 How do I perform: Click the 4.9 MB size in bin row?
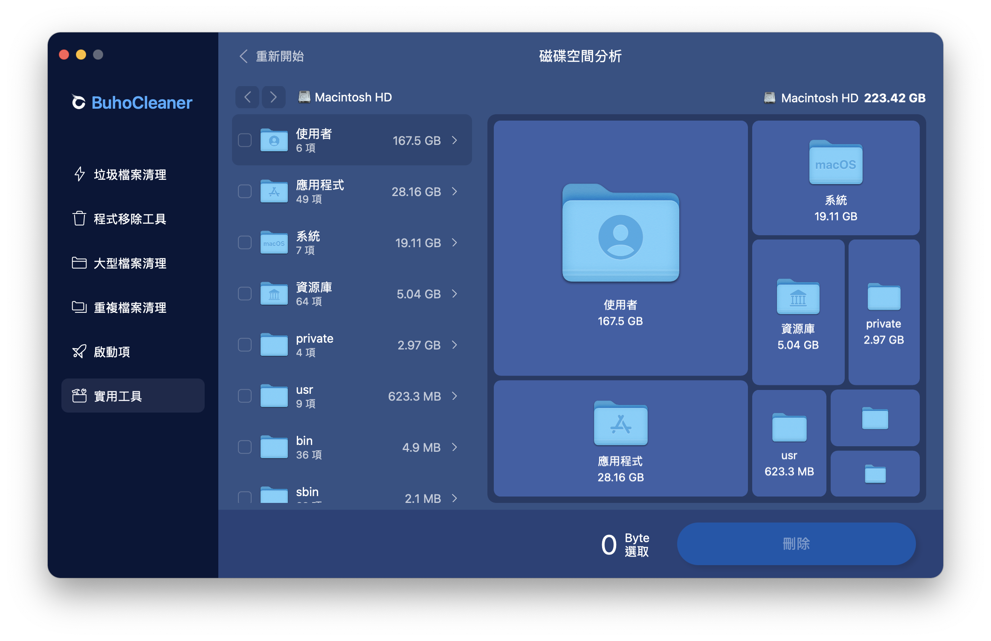(421, 447)
